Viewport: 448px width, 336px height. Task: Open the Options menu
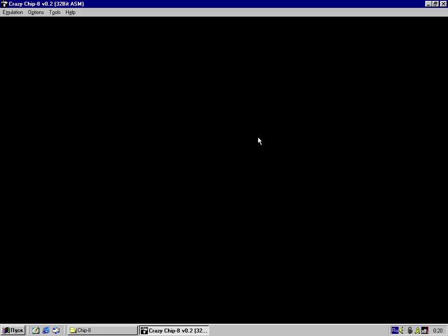[x=36, y=12]
